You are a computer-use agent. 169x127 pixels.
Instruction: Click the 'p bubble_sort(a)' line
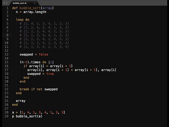pos(27,116)
